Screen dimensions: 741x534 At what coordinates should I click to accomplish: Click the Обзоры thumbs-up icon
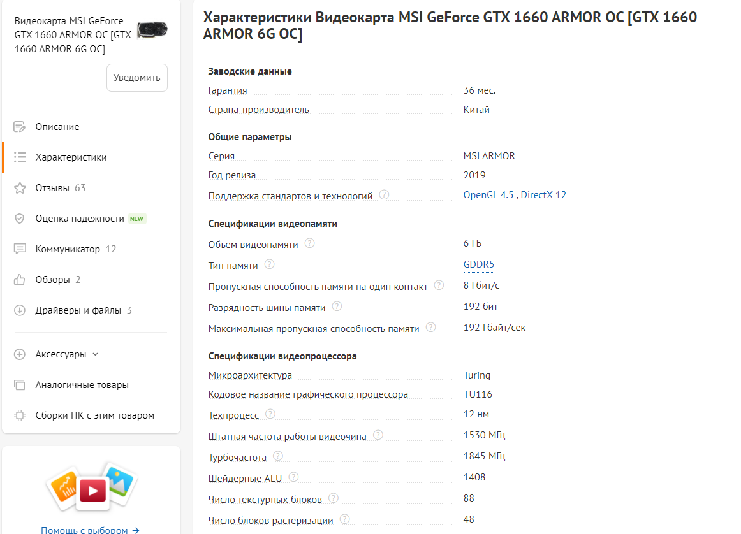coord(19,280)
